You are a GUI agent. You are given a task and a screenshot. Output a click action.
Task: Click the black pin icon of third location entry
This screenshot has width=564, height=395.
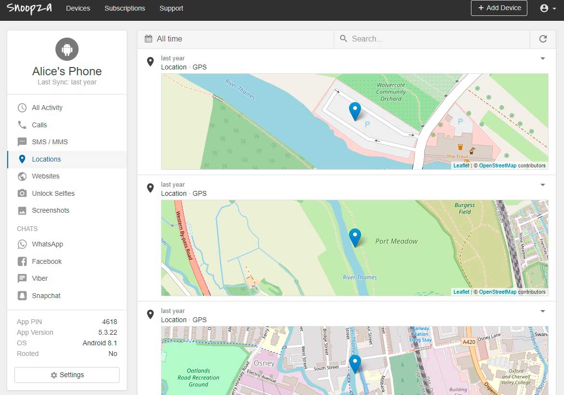pos(150,314)
